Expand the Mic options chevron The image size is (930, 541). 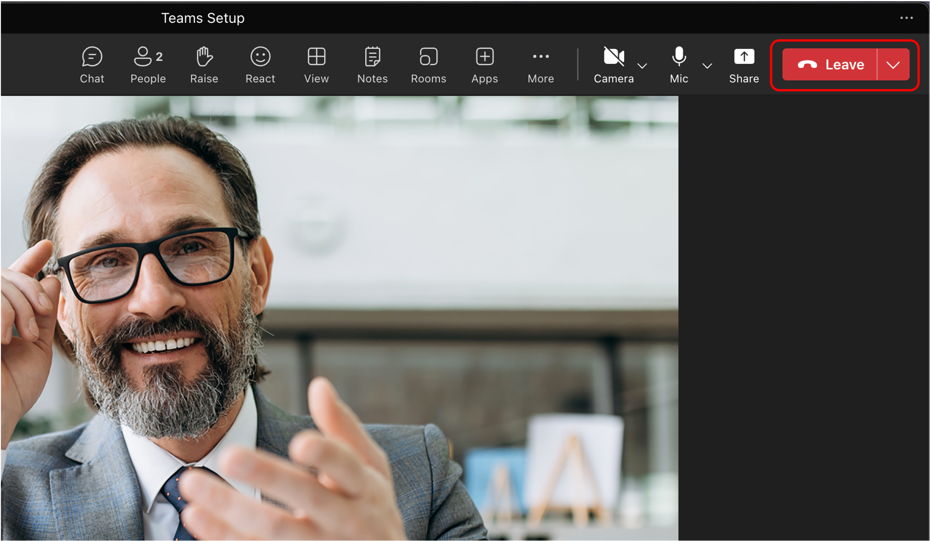coord(707,66)
